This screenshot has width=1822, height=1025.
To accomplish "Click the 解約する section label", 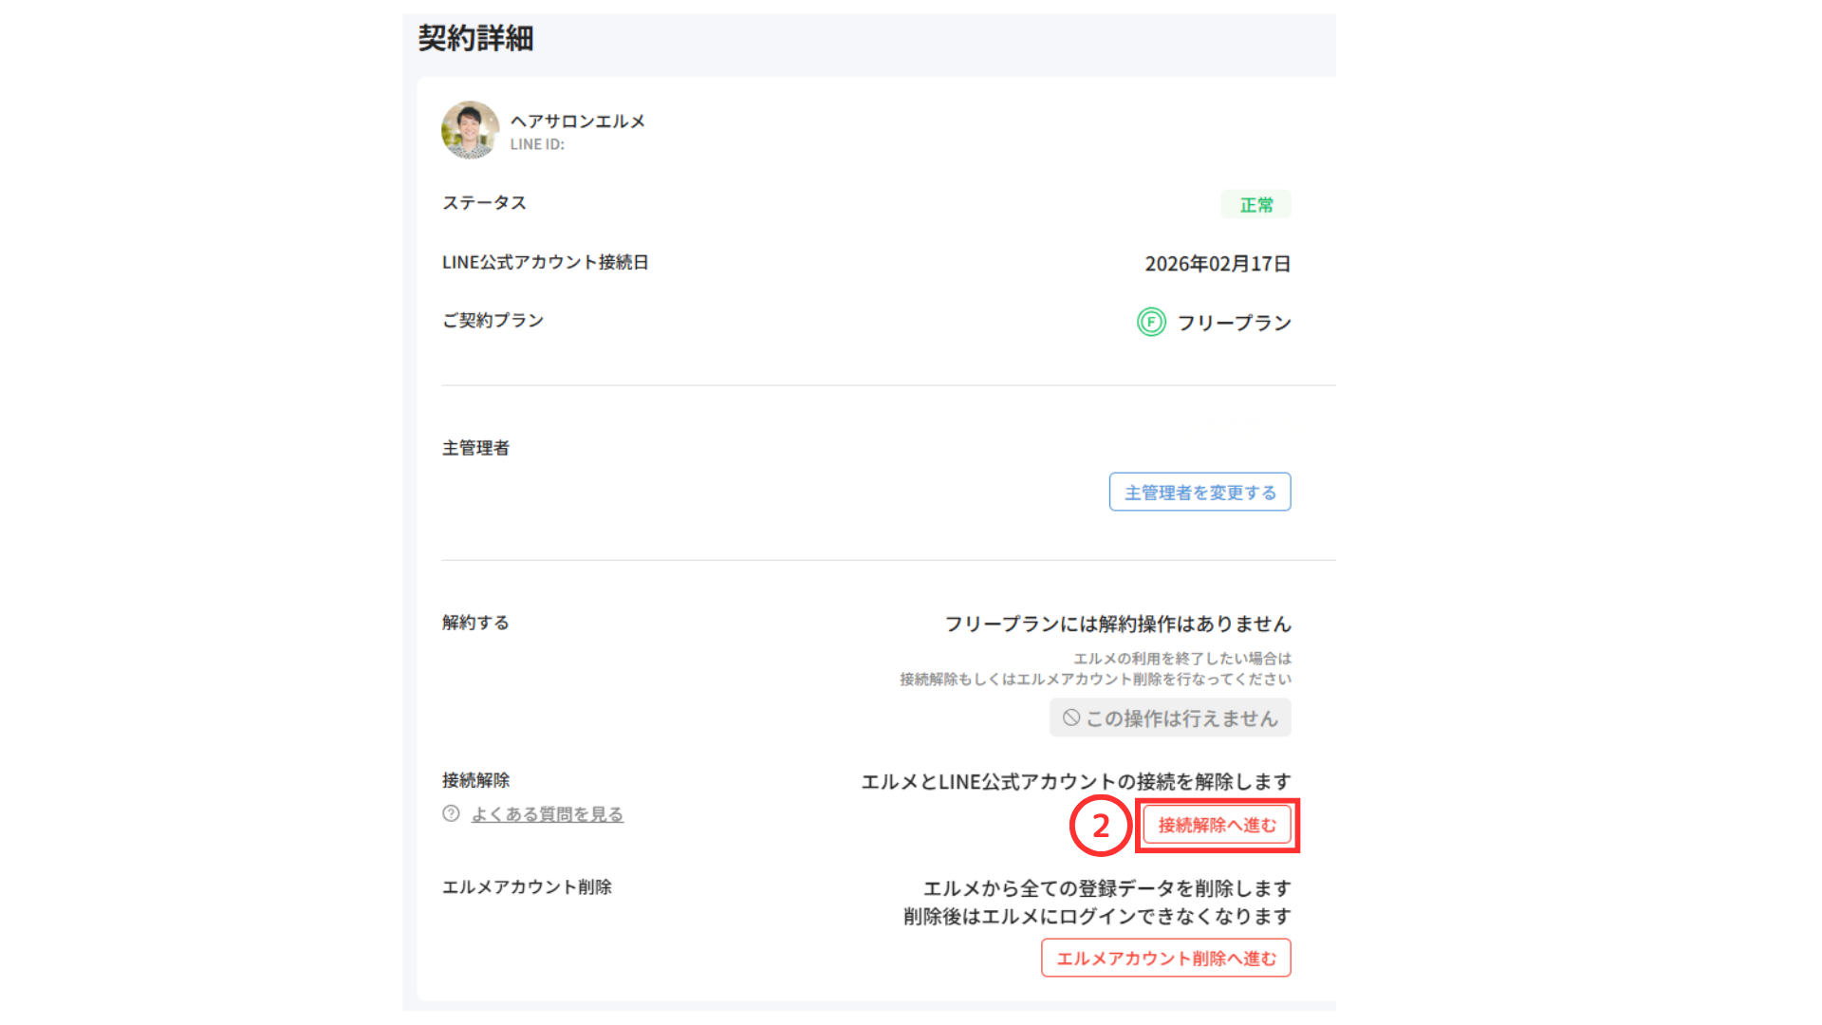I will pos(475,623).
